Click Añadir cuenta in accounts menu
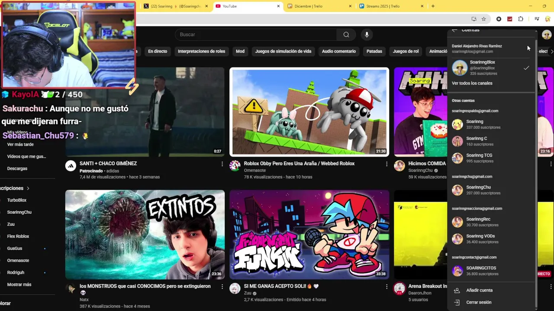This screenshot has width=554, height=311. coord(480,290)
